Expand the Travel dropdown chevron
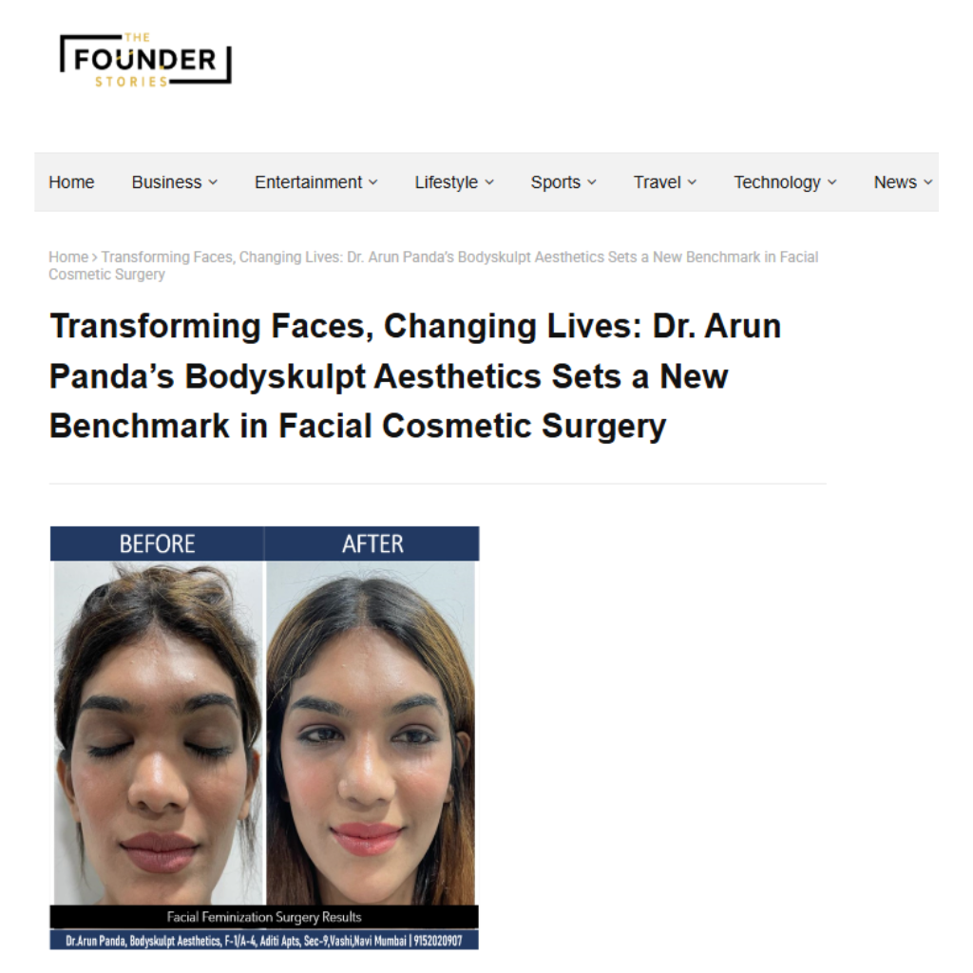Image resolution: width=973 pixels, height=973 pixels. (x=692, y=182)
